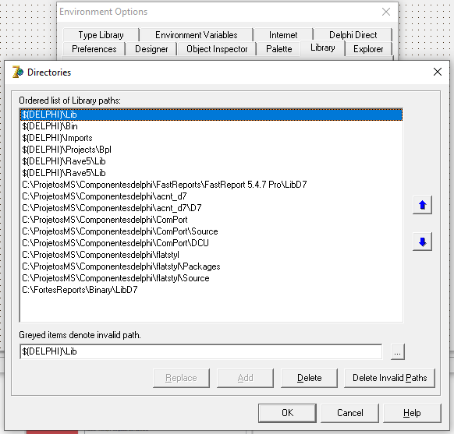Image resolution: width=454 pixels, height=434 pixels.
Task: Select Componentesdelphi\acnt_d7\D7 path
Action: (211, 208)
